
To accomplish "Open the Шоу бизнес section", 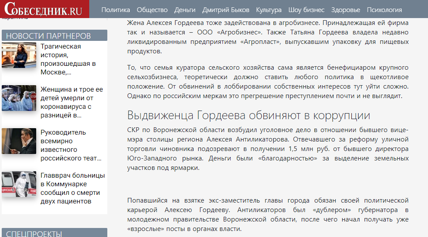I will (306, 10).
